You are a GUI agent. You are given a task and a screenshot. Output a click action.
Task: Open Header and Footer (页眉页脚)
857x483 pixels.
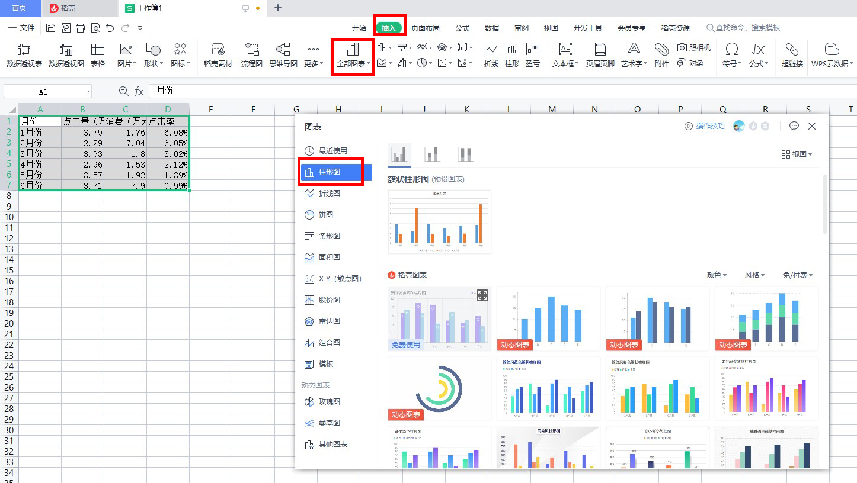[600, 54]
